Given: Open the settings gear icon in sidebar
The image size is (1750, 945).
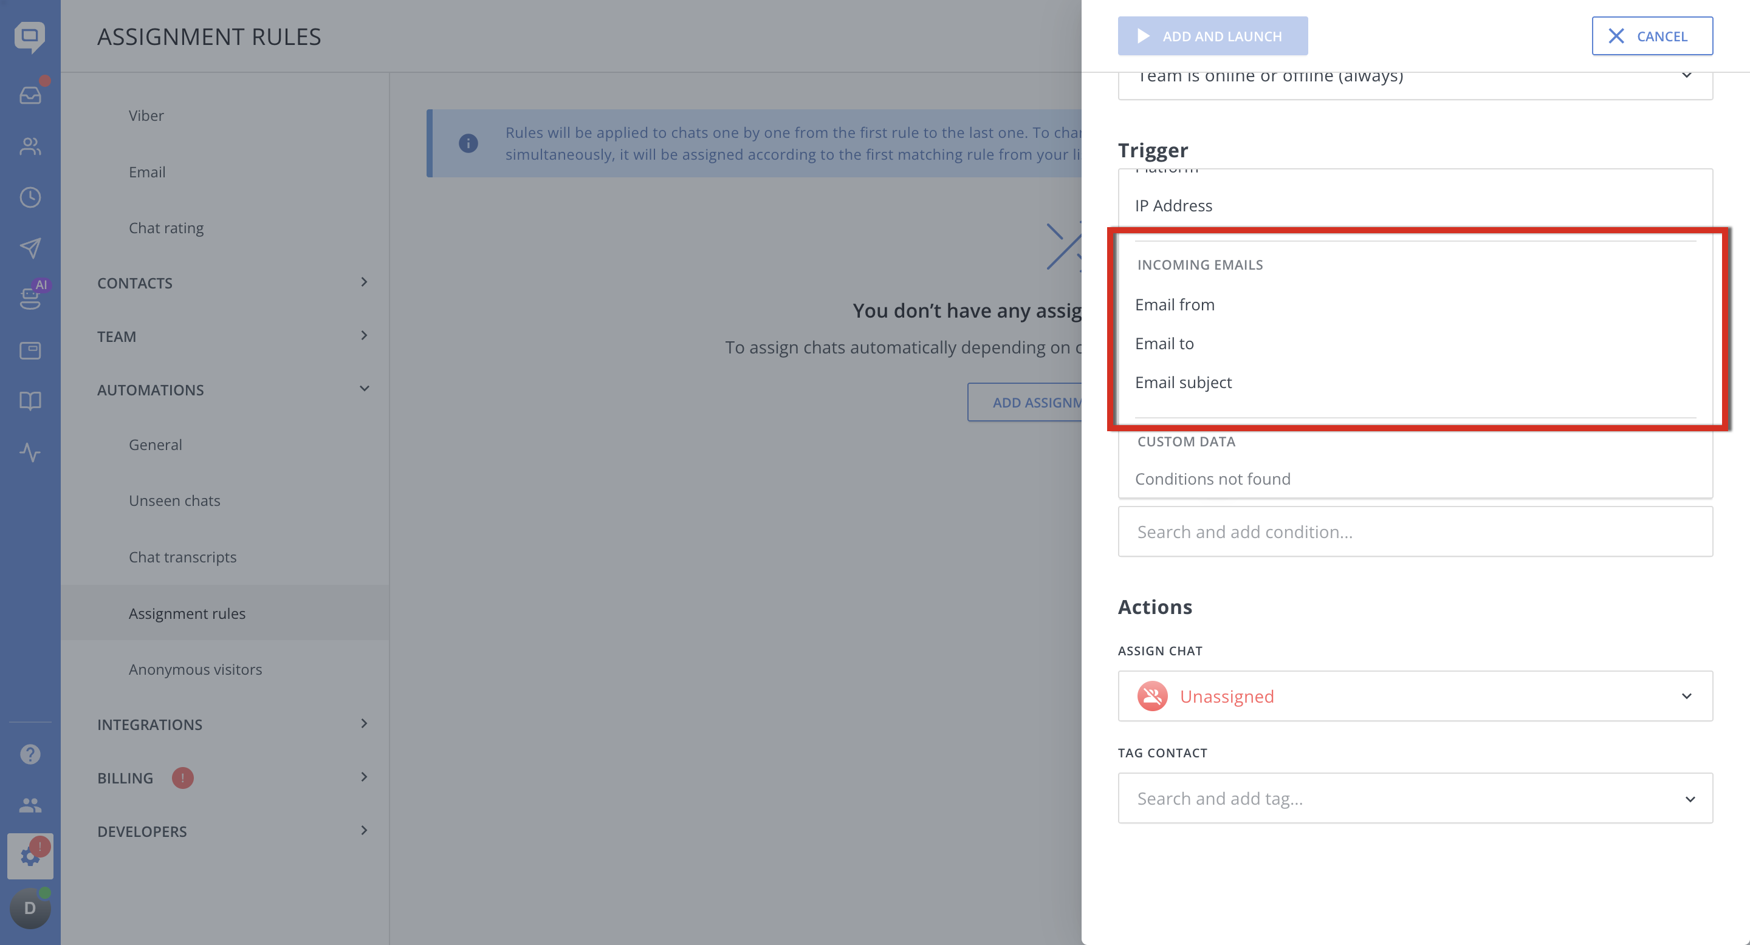Looking at the screenshot, I should coord(30,856).
